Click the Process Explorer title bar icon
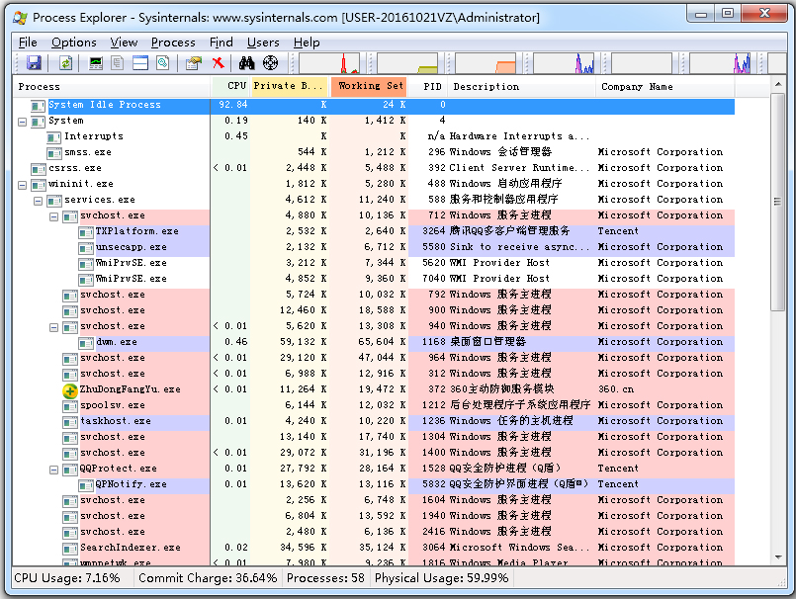This screenshot has height=599, width=796. (x=21, y=18)
